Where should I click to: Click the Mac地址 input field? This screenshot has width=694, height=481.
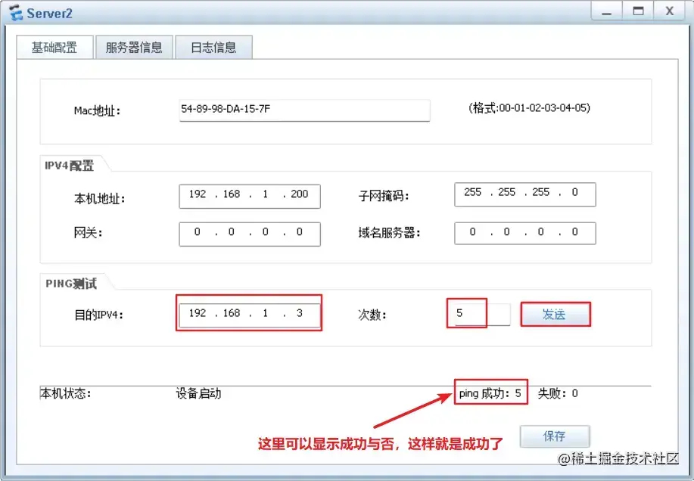click(304, 110)
